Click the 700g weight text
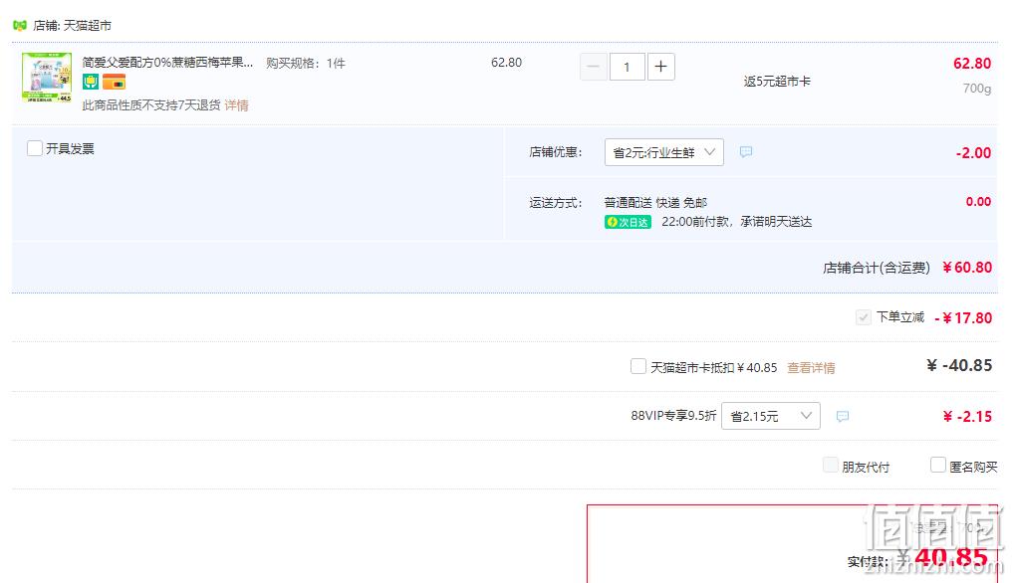Viewport: 1013px width, 583px height. click(x=977, y=88)
